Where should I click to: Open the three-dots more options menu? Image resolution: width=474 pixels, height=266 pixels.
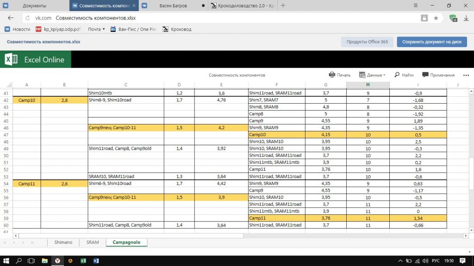[x=466, y=75]
